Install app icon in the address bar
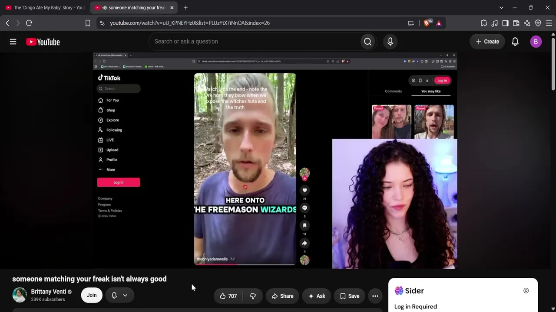 (410, 23)
